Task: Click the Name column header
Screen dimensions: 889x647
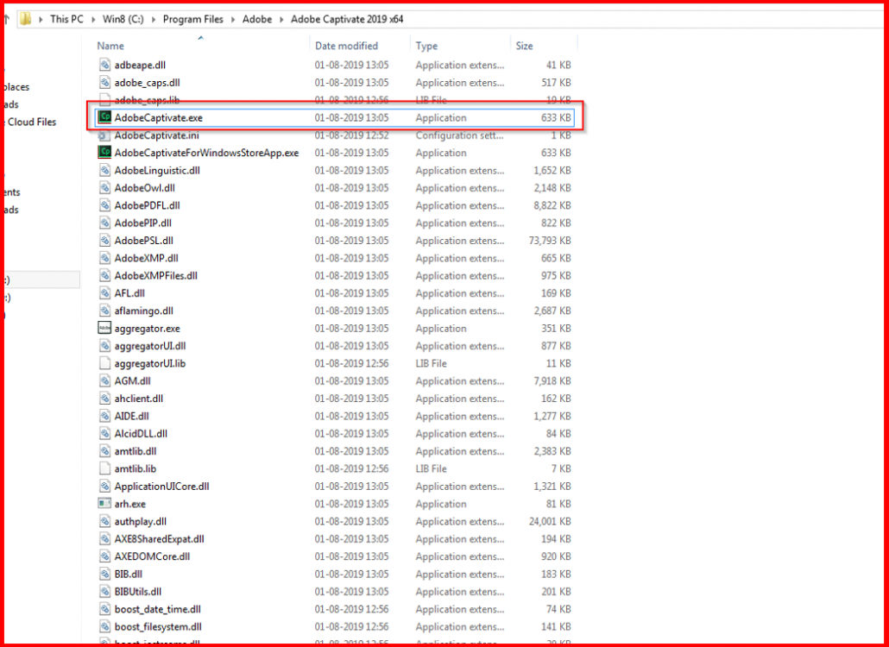Action: click(x=110, y=45)
